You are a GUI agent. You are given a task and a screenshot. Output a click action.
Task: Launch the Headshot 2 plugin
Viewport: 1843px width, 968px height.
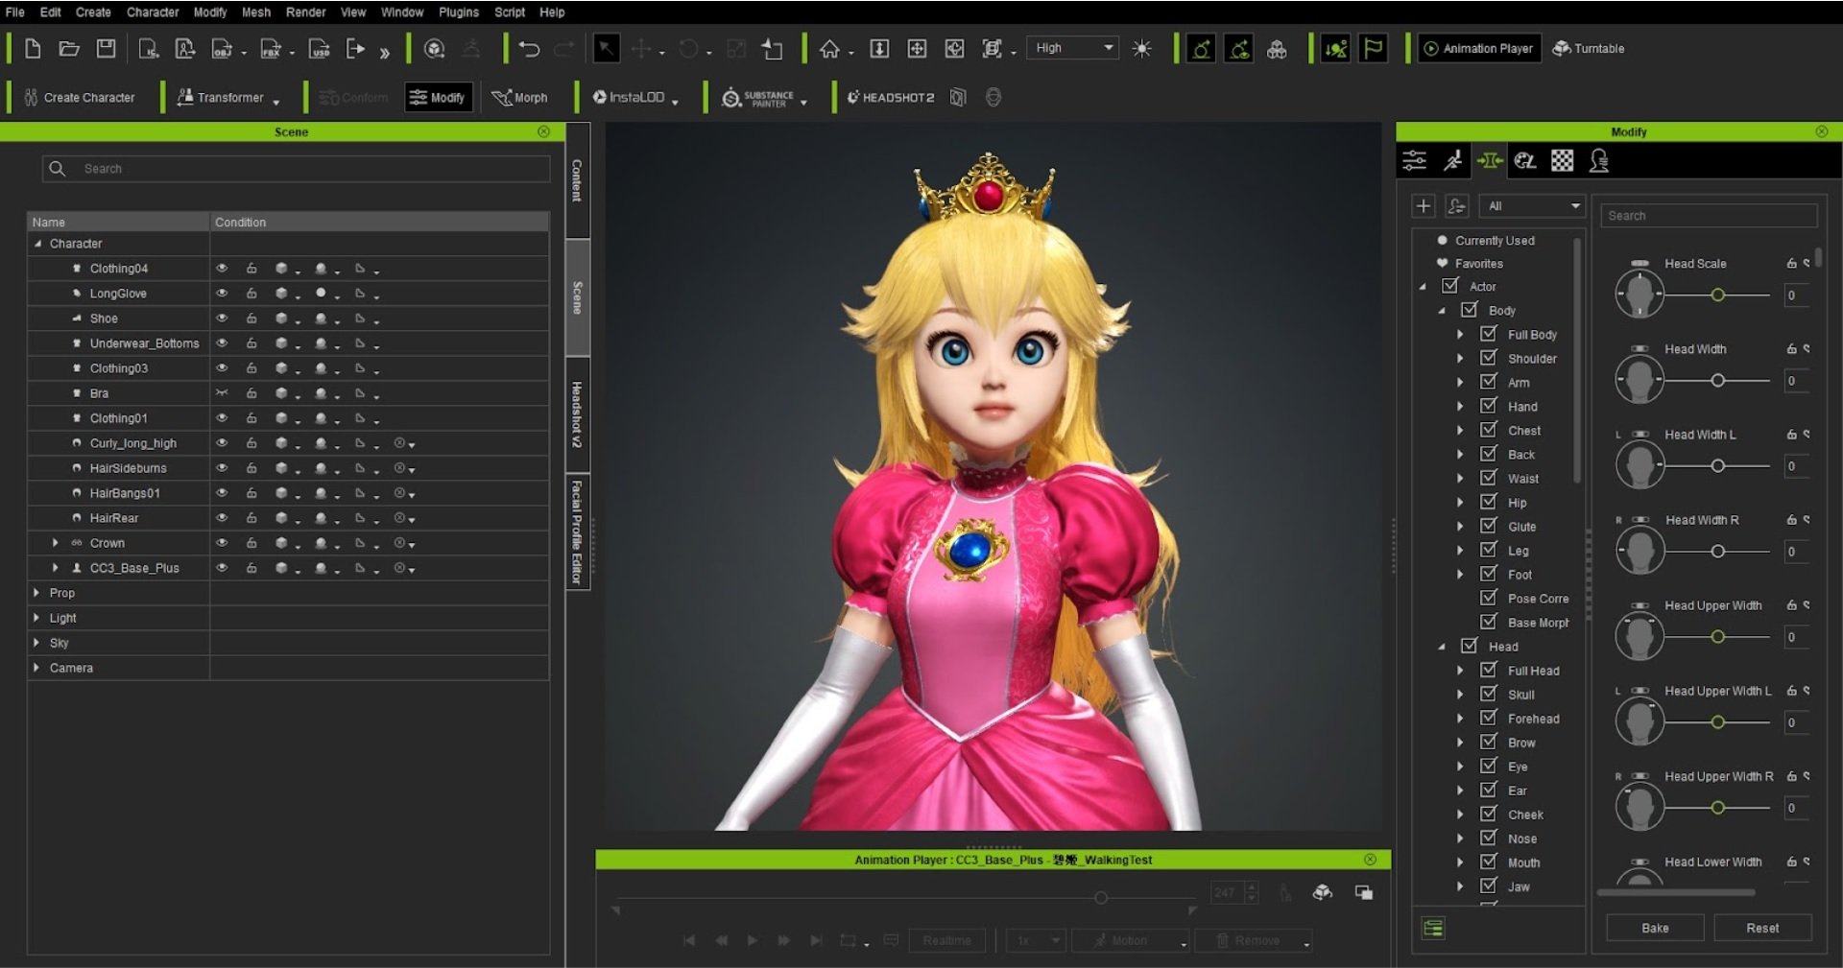pyautogui.click(x=890, y=98)
